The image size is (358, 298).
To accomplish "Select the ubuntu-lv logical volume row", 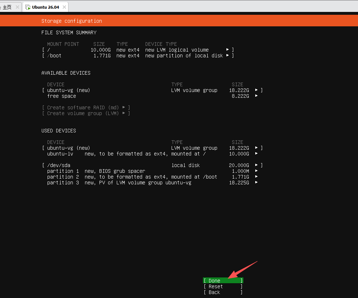I will [x=152, y=154].
